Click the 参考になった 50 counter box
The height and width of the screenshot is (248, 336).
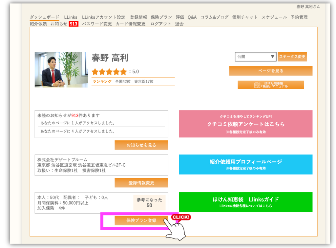(149, 203)
